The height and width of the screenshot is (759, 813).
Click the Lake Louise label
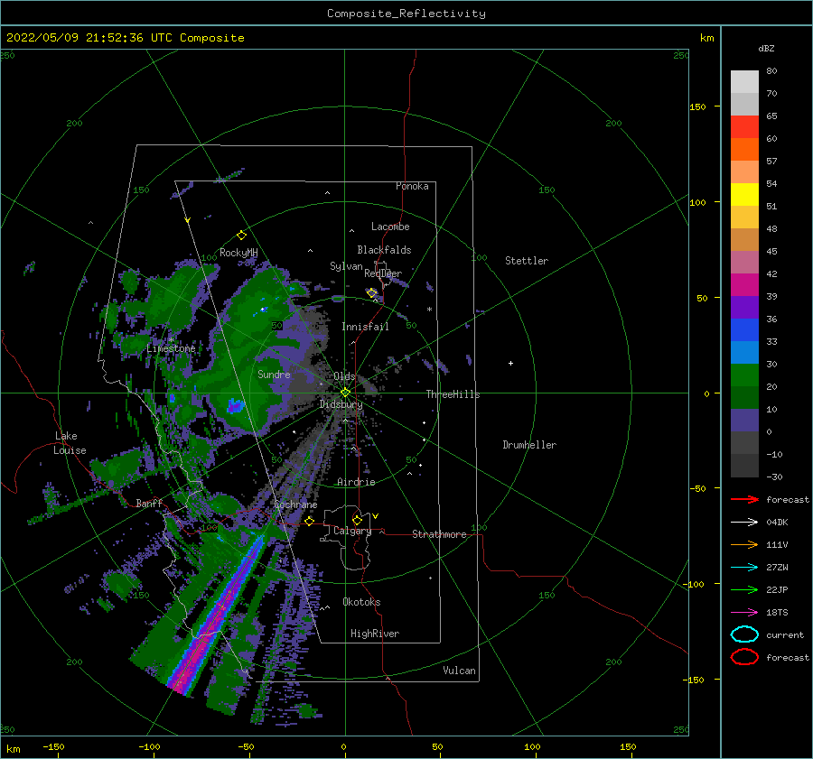pyautogui.click(x=70, y=443)
